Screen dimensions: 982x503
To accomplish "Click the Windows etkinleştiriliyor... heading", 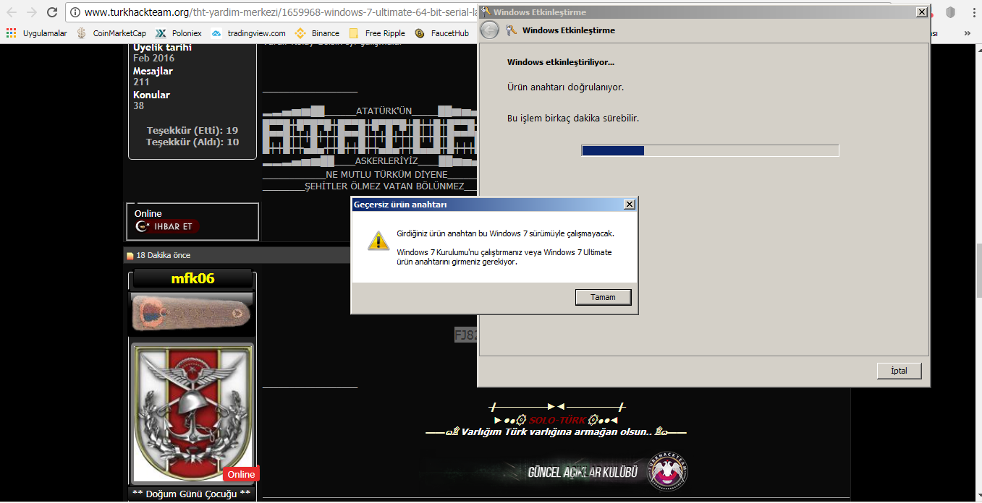I will [561, 63].
